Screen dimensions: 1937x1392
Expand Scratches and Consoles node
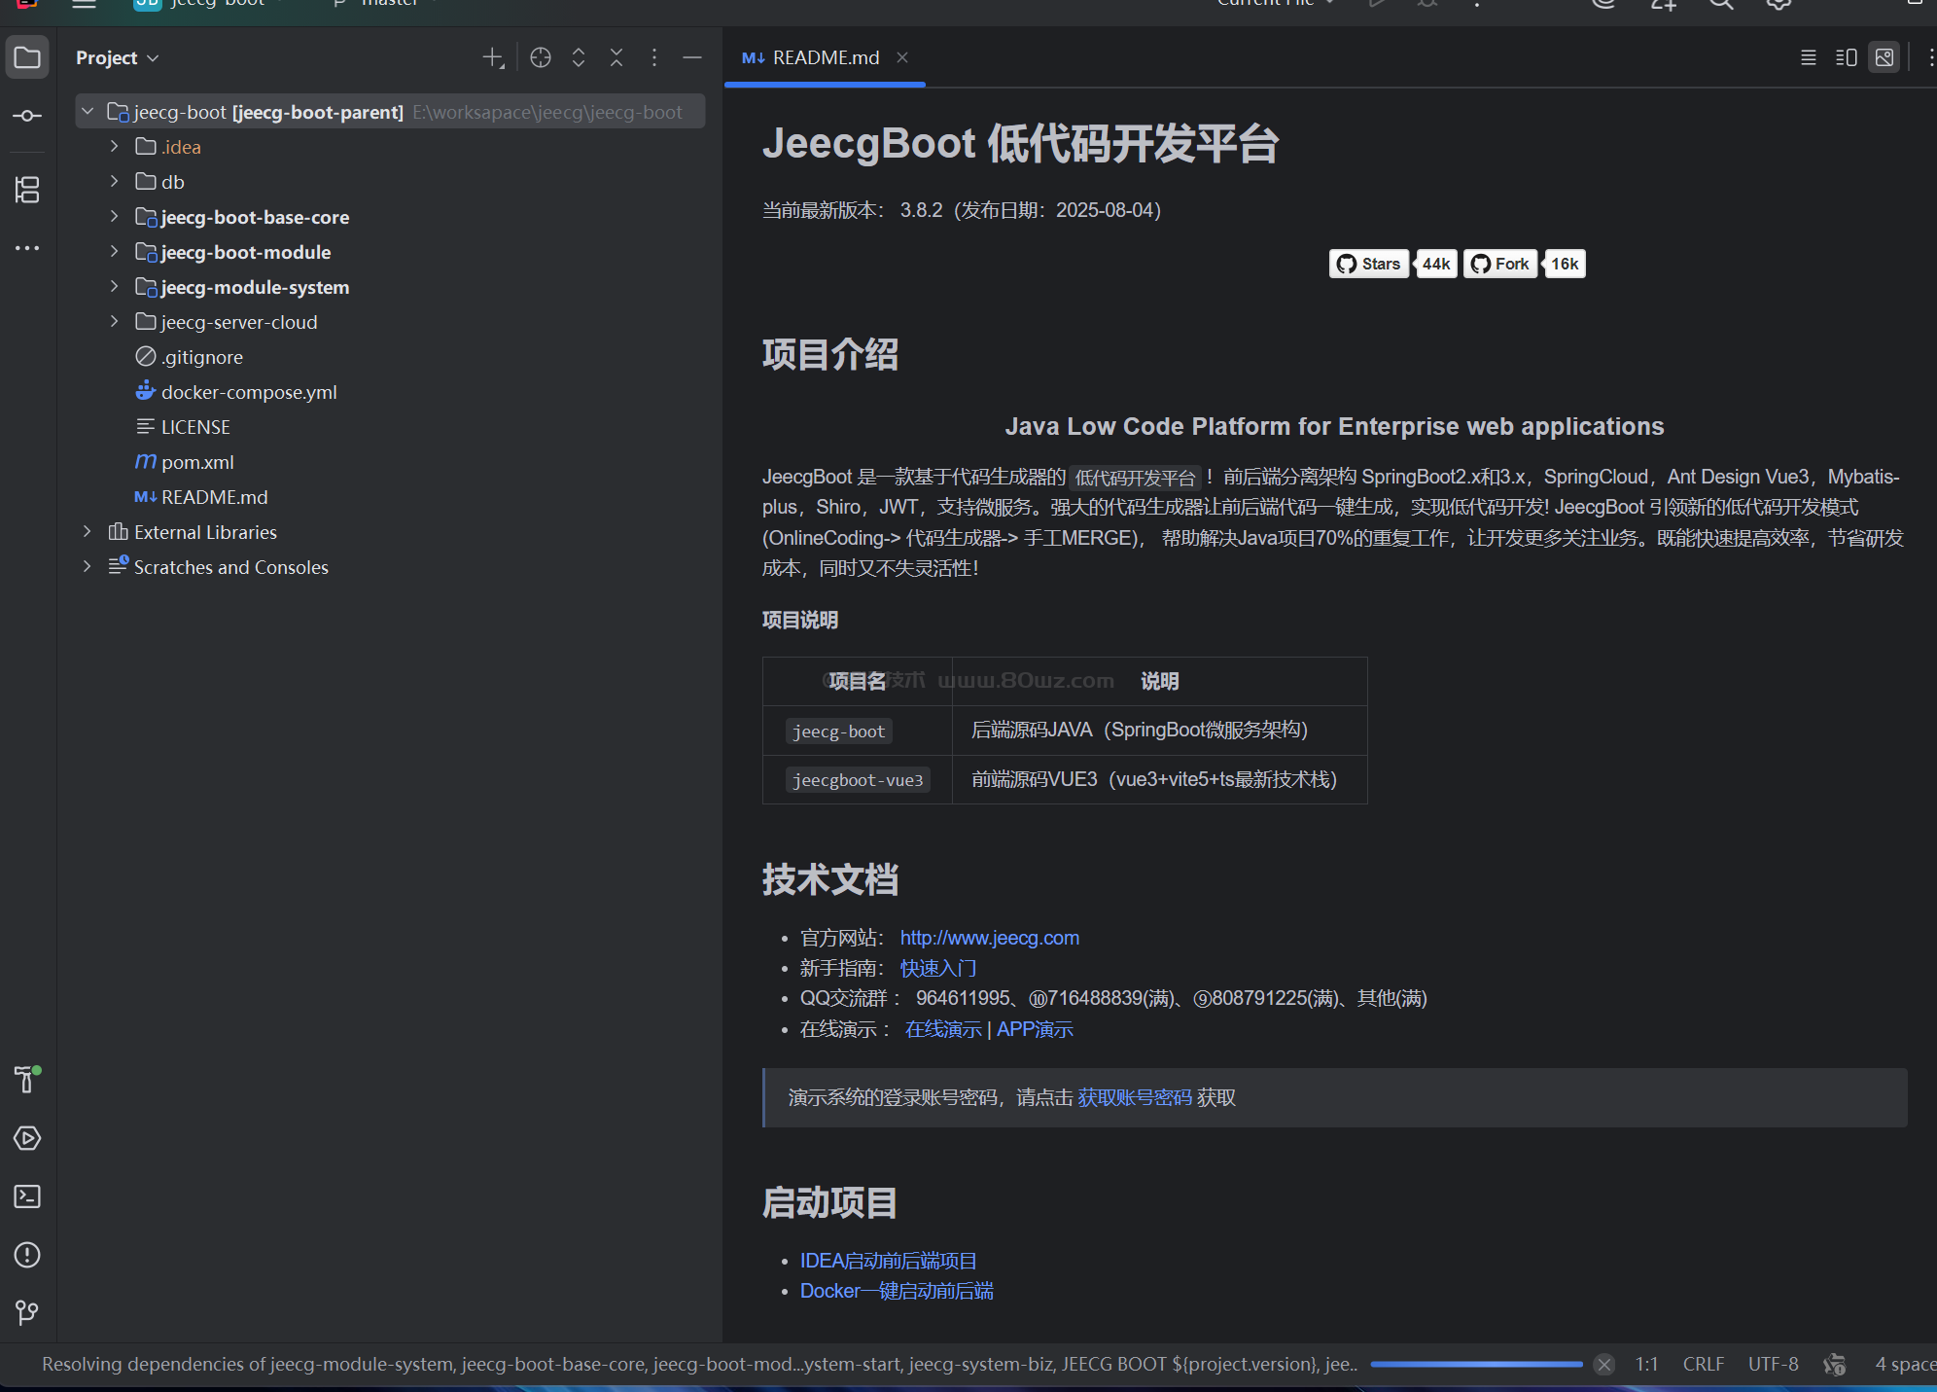point(88,567)
